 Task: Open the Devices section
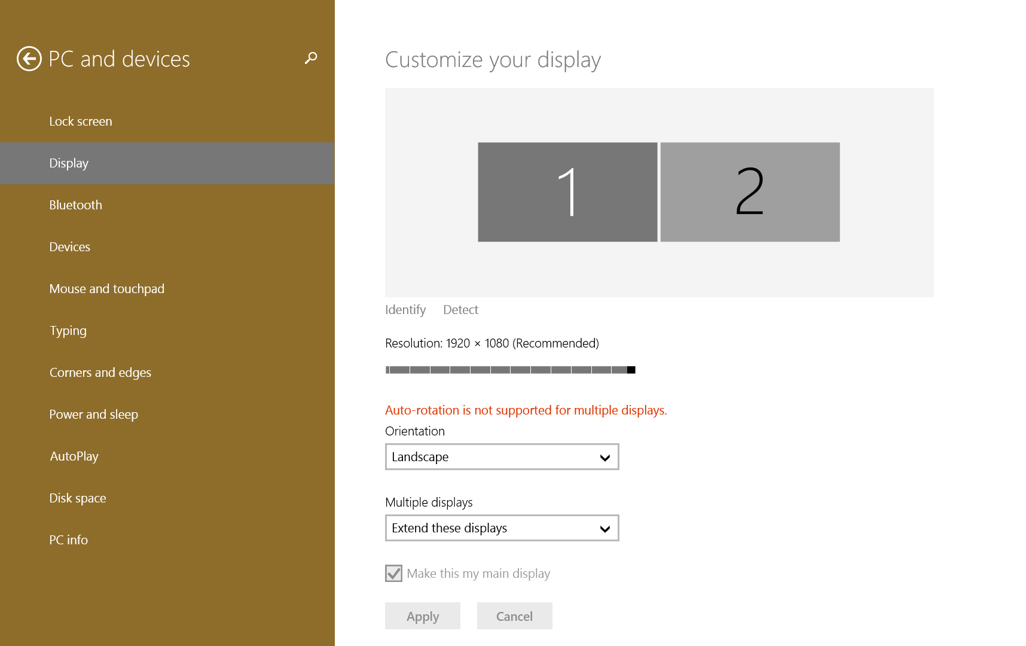[x=70, y=247]
